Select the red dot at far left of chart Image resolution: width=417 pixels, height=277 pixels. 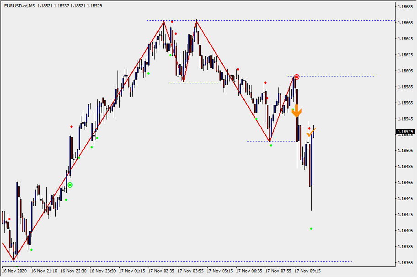pyautogui.click(x=9, y=219)
